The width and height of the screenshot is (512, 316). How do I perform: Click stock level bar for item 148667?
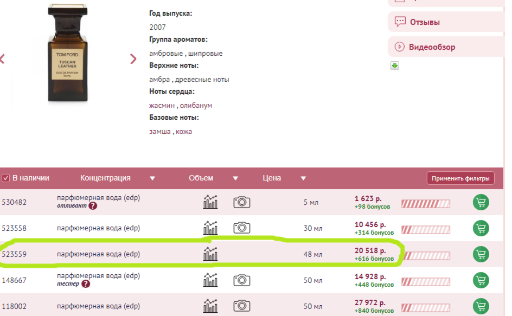[426, 282]
